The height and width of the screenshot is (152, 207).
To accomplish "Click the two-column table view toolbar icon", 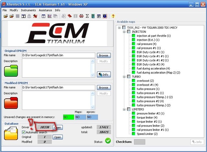I will click(43, 16).
